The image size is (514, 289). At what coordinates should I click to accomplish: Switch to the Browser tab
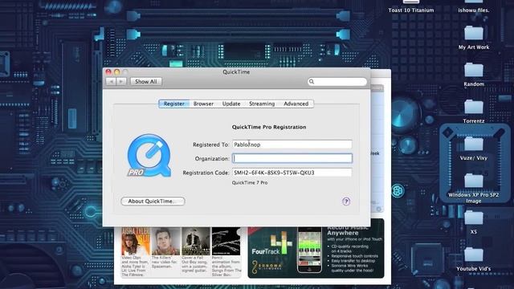pyautogui.click(x=203, y=104)
